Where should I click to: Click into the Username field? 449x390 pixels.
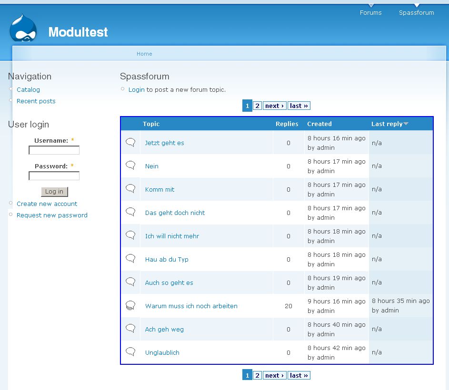(x=54, y=150)
